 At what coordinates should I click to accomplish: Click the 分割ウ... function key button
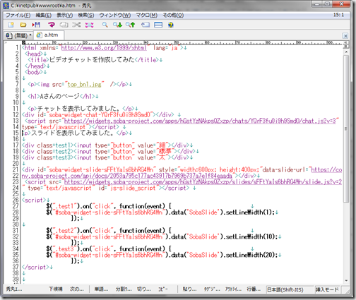pyautogui.click(x=124, y=289)
